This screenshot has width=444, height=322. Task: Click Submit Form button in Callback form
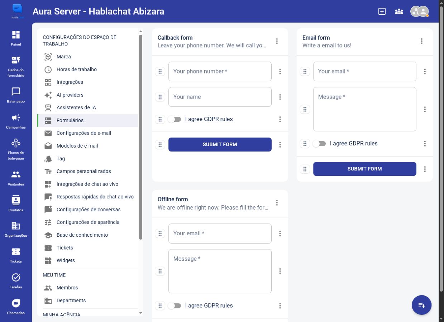point(220,145)
